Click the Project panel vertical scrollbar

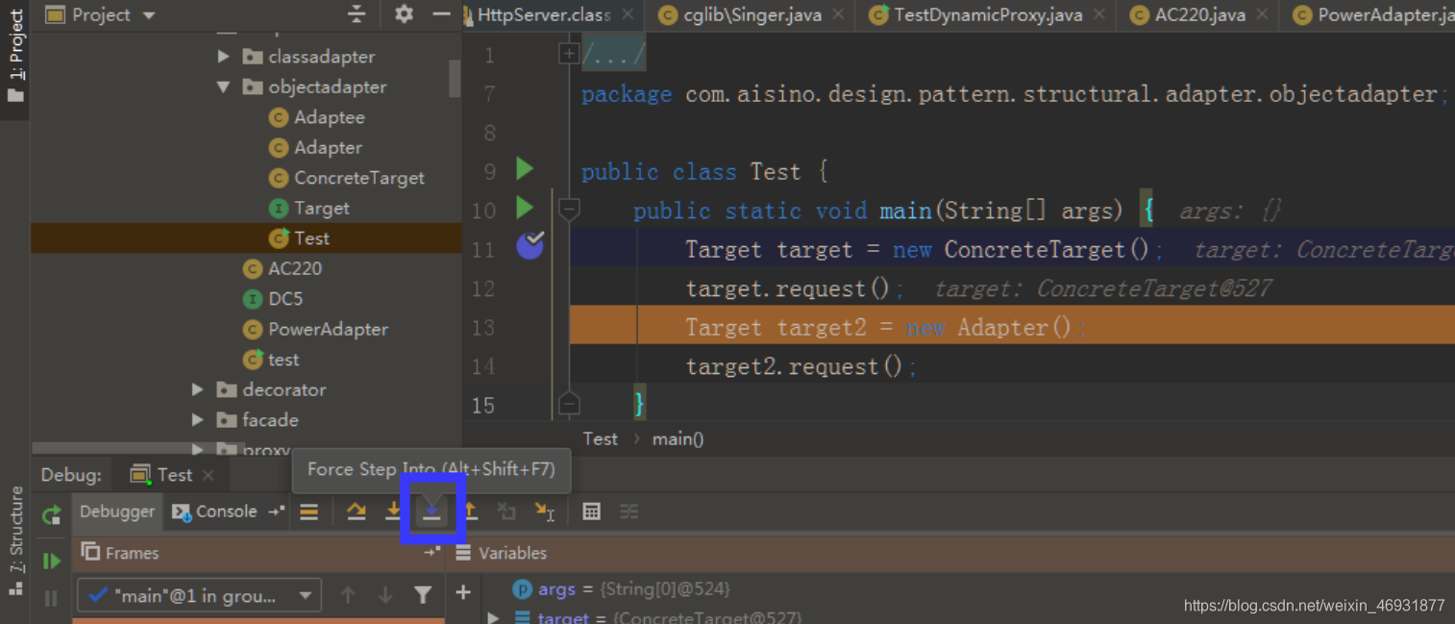[455, 77]
